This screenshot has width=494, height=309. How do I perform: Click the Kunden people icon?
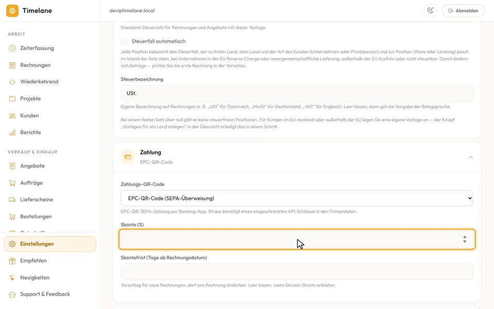[x=12, y=116]
